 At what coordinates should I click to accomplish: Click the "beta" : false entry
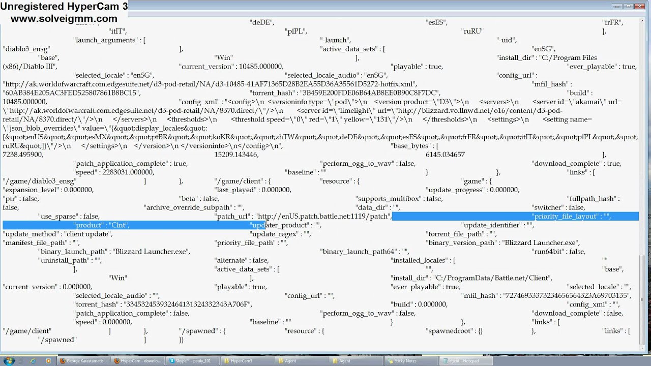(x=199, y=199)
